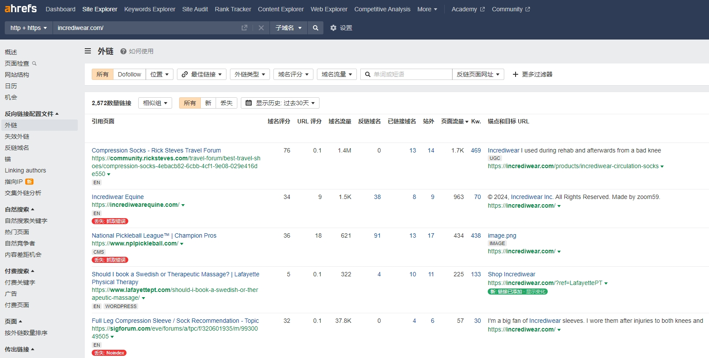Open the 域名流量 filter dropdown
The image size is (709, 358).
point(337,74)
